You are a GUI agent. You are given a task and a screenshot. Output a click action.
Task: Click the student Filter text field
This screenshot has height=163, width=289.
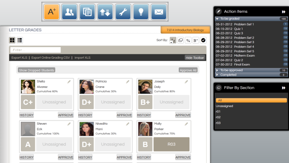pyautogui.click(x=36, y=50)
